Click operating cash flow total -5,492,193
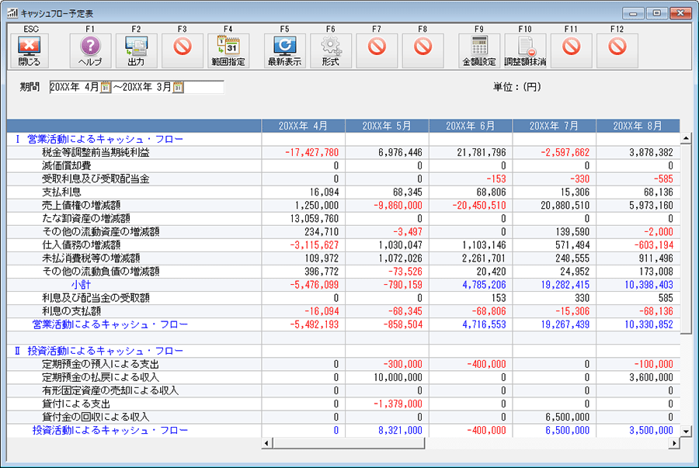Viewport: 699px width, 468px height. coord(303,324)
